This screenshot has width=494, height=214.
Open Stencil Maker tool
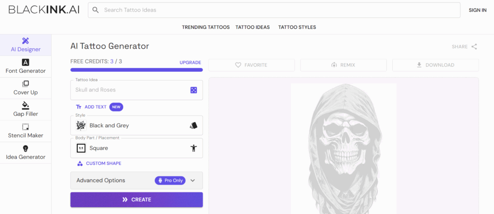click(26, 131)
